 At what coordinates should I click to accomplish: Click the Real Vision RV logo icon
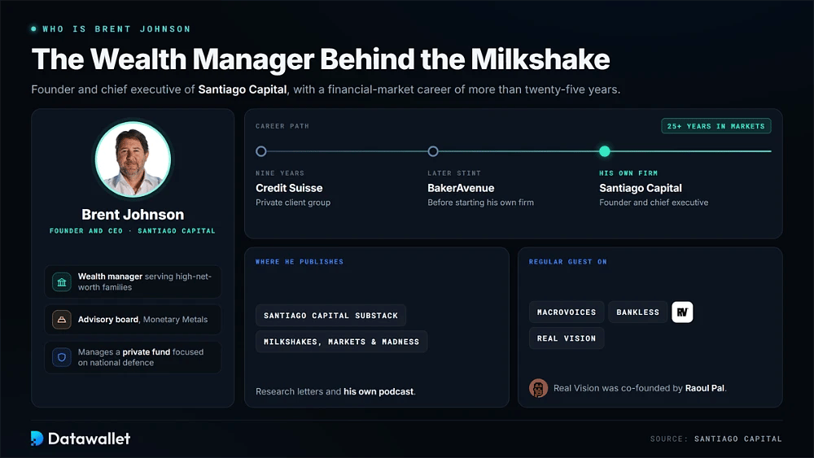click(x=682, y=312)
